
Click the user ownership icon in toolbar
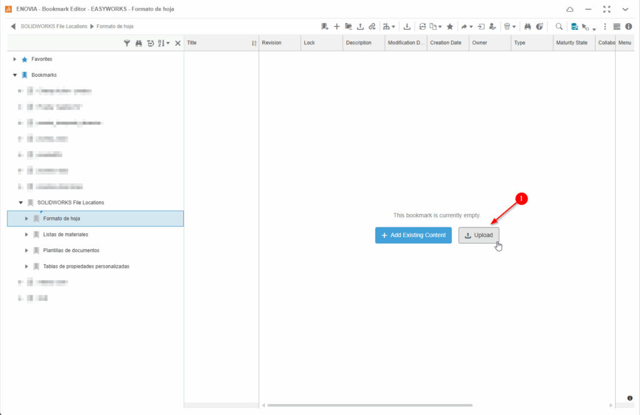(x=492, y=26)
